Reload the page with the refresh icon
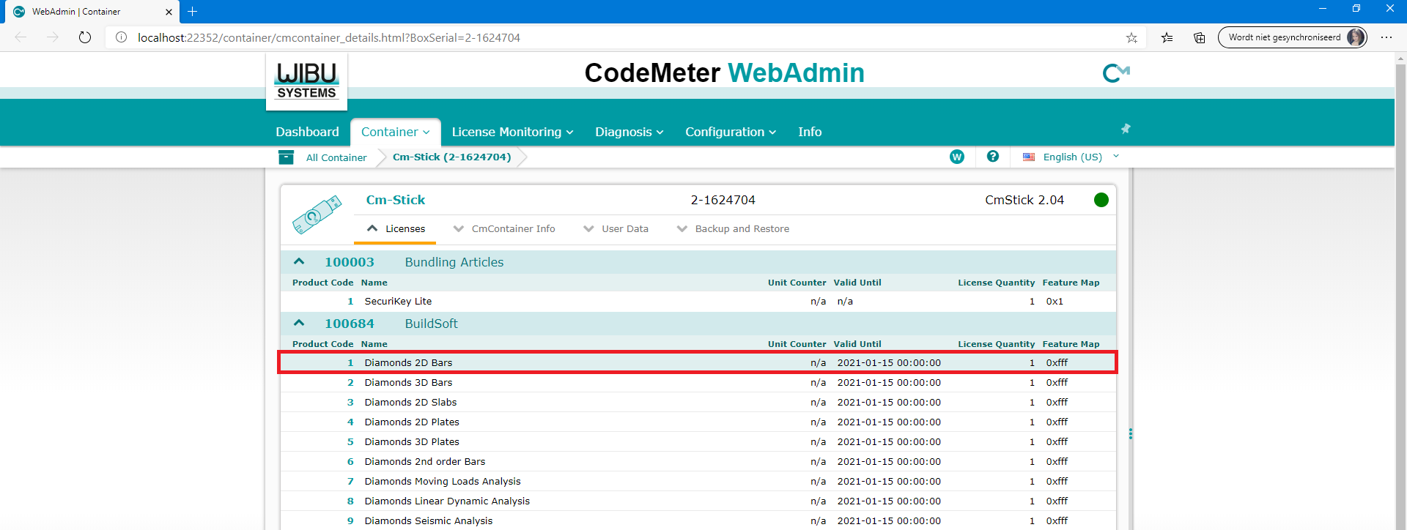This screenshot has height=530, width=1407. 85,37
